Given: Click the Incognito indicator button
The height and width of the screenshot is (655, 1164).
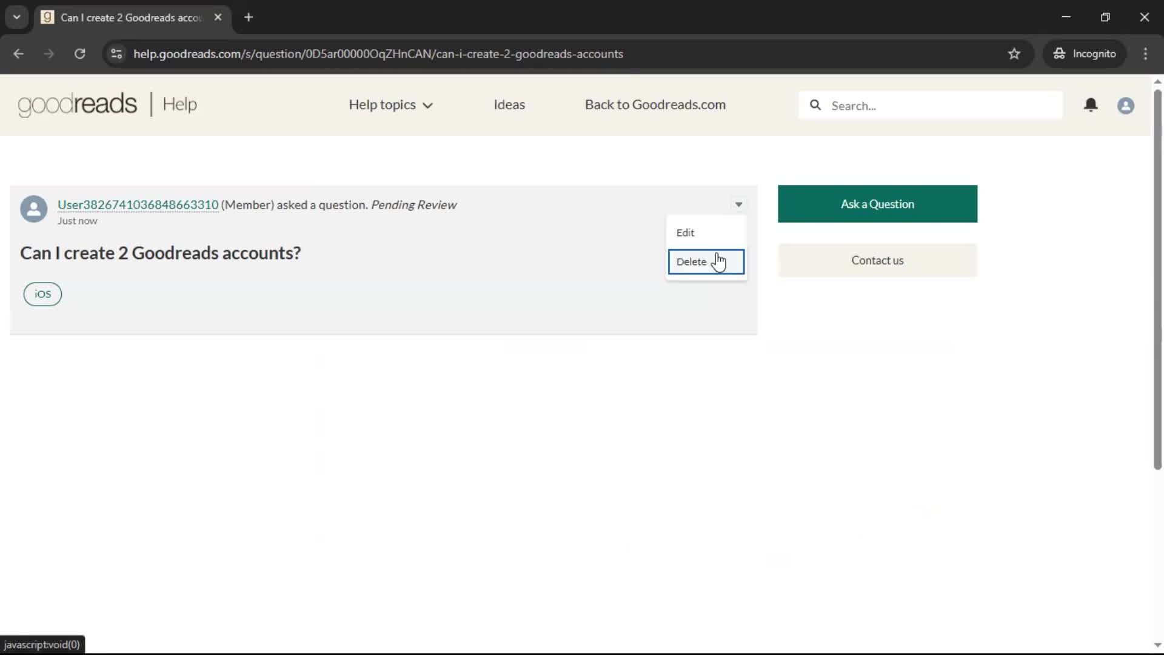Looking at the screenshot, I should pyautogui.click(x=1085, y=54).
